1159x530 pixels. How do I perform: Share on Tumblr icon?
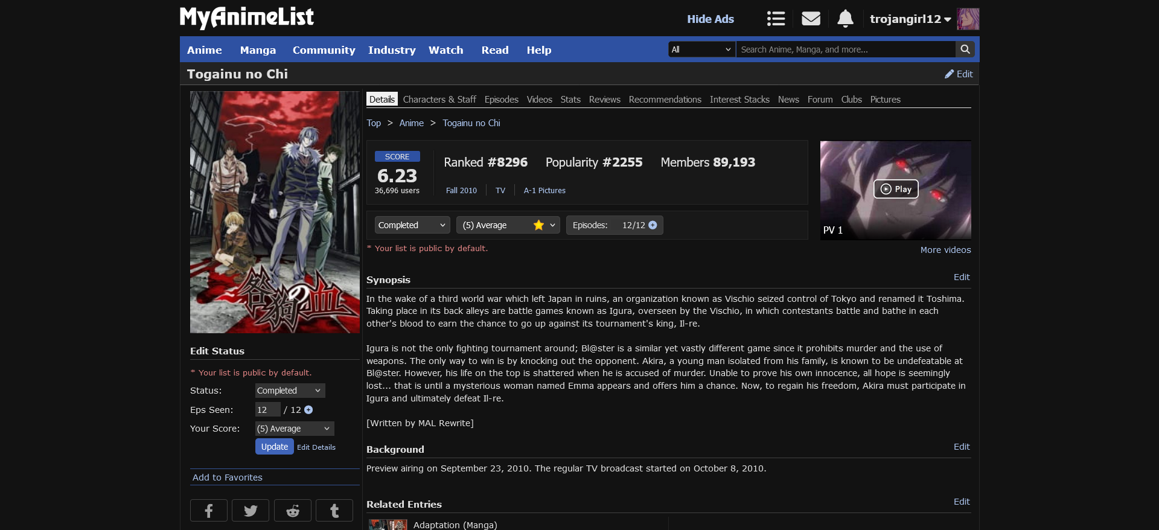coord(334,511)
